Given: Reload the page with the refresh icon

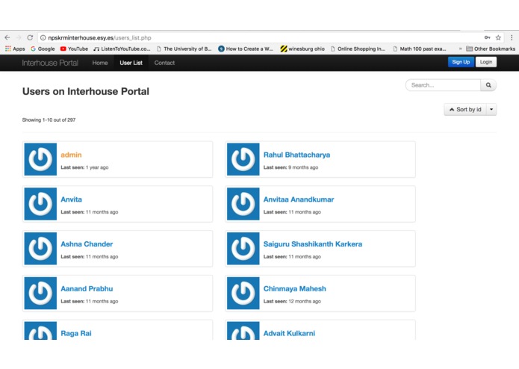Looking at the screenshot, I should [x=30, y=38].
